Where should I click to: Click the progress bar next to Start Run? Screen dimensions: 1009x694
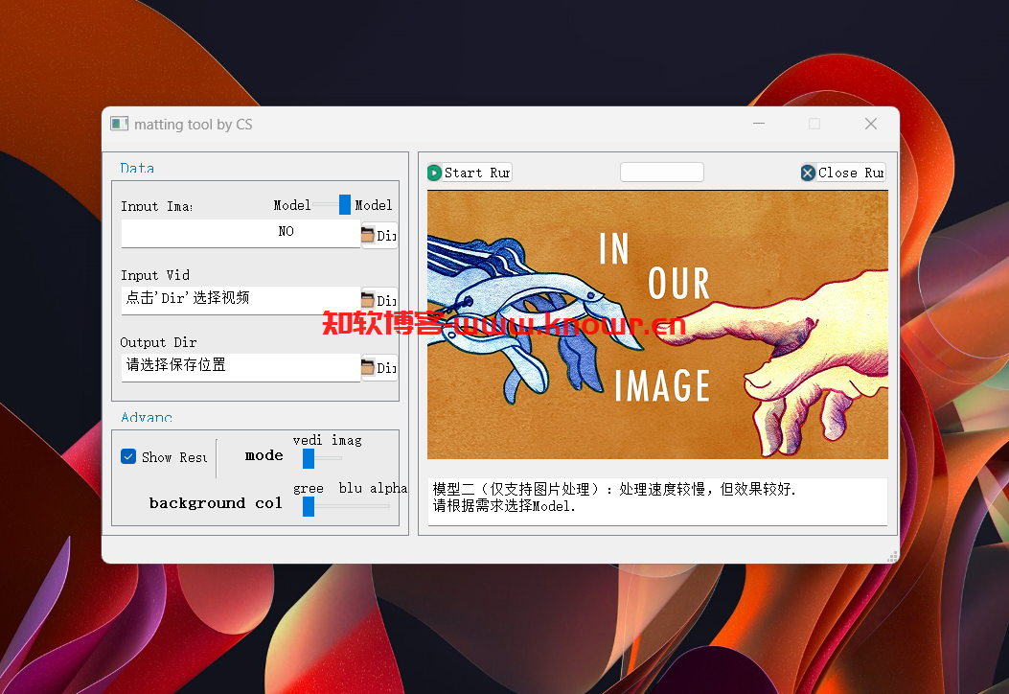pos(661,172)
